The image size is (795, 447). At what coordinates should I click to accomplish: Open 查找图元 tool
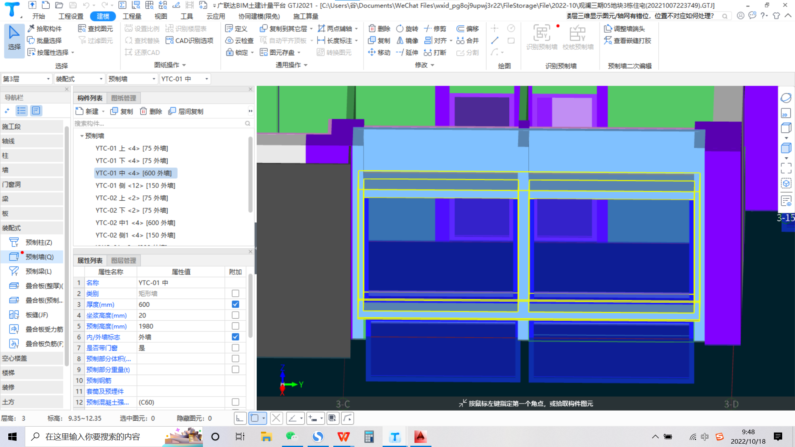(96, 29)
